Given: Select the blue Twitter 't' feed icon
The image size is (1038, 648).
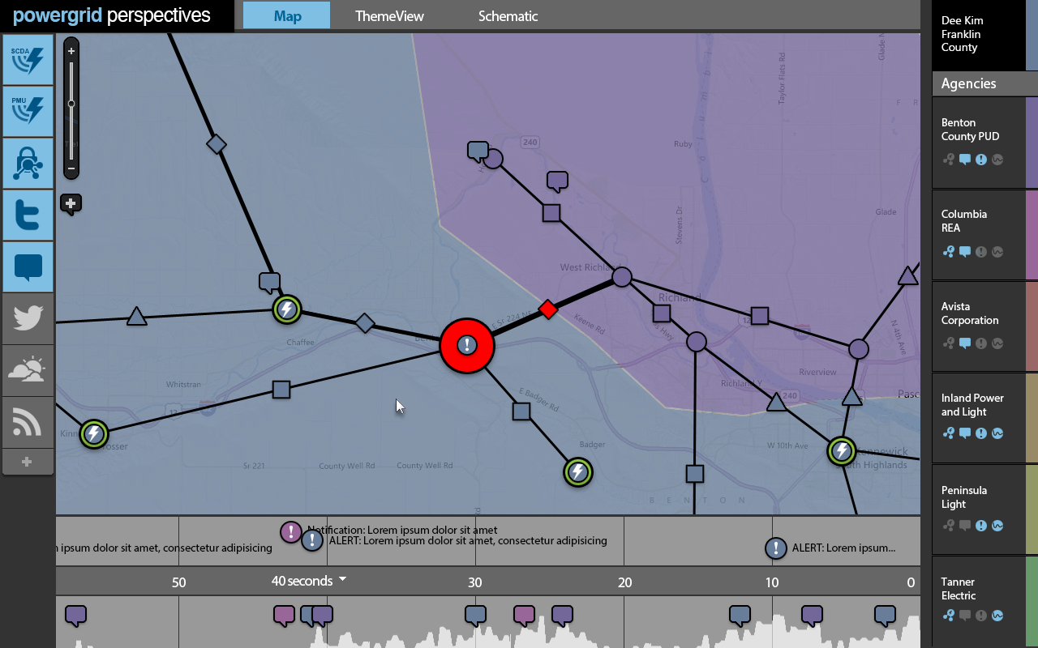Looking at the screenshot, I should pyautogui.click(x=28, y=215).
